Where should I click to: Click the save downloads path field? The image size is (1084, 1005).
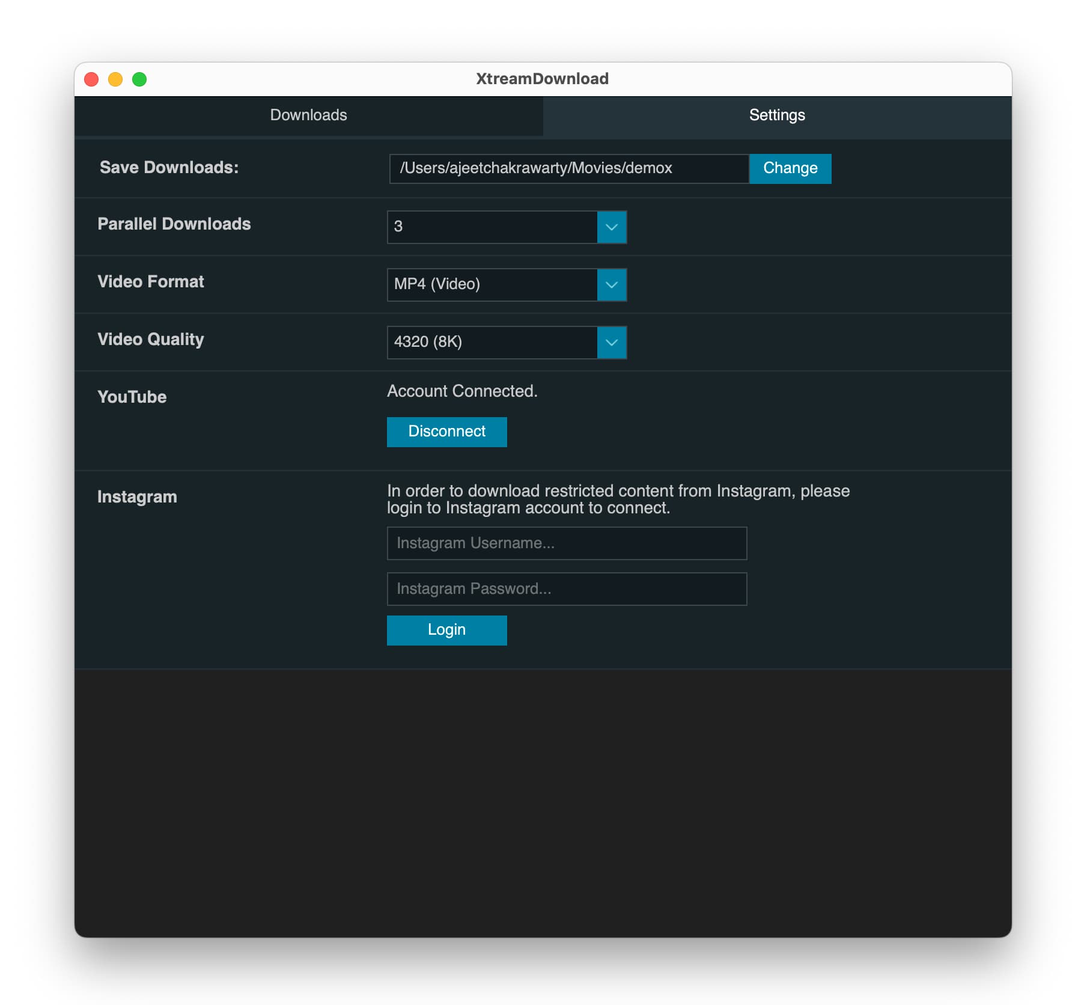click(569, 168)
